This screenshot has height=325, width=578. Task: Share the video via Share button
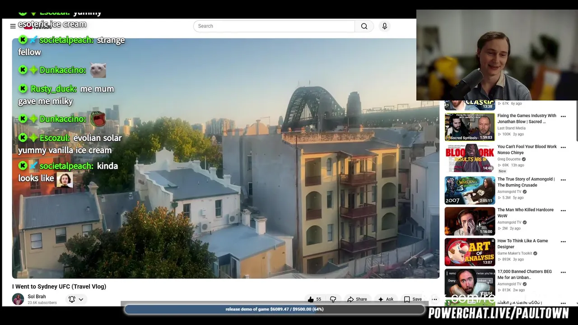(357, 299)
